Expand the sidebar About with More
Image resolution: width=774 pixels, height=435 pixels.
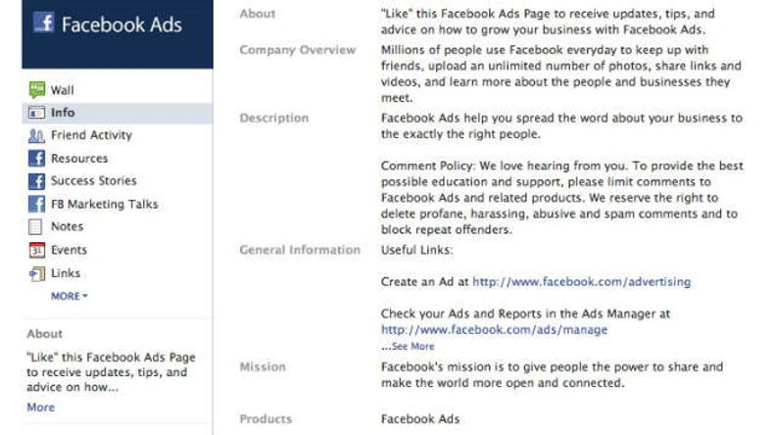pyautogui.click(x=41, y=408)
